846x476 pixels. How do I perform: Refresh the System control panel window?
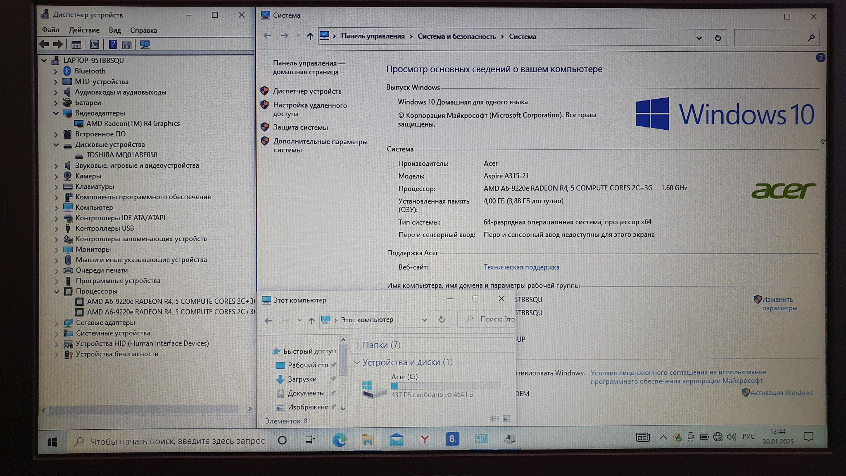tap(718, 38)
